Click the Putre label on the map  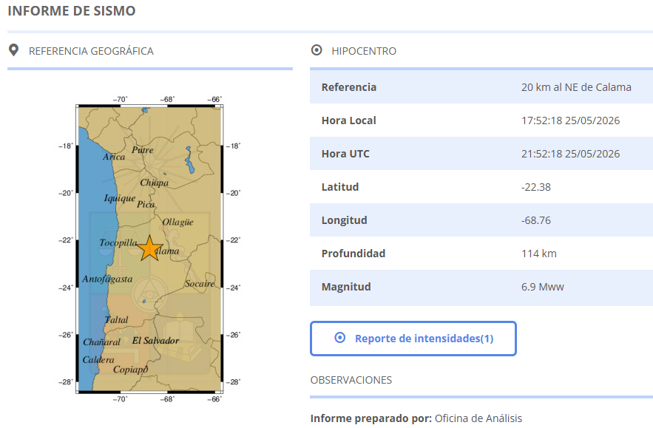coord(143,150)
